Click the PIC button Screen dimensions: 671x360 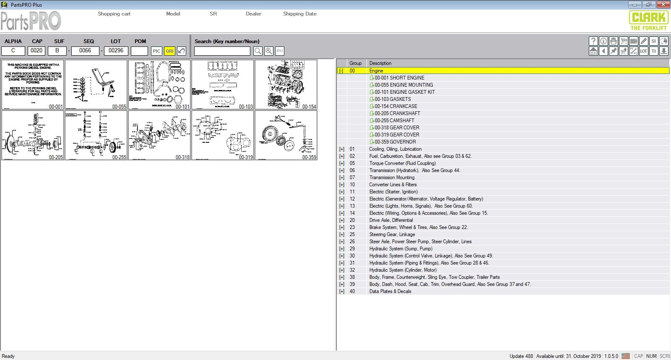[156, 51]
